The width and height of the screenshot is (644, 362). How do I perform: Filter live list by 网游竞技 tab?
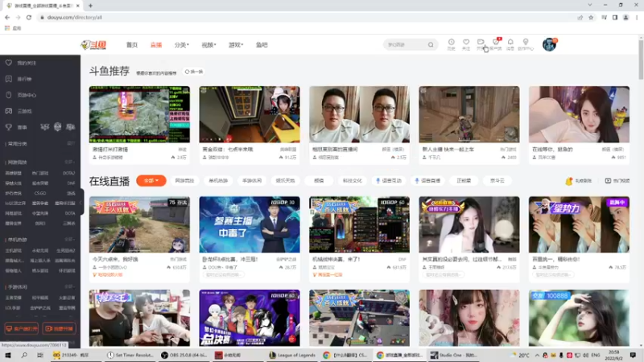point(184,180)
